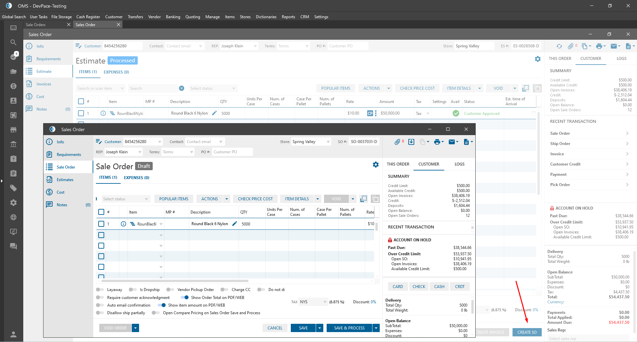Expand the Save button dropdown arrow
The image size is (637, 342).
click(x=320, y=328)
